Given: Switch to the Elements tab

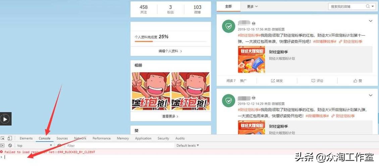Looking at the screenshot, I should (x=26, y=138).
